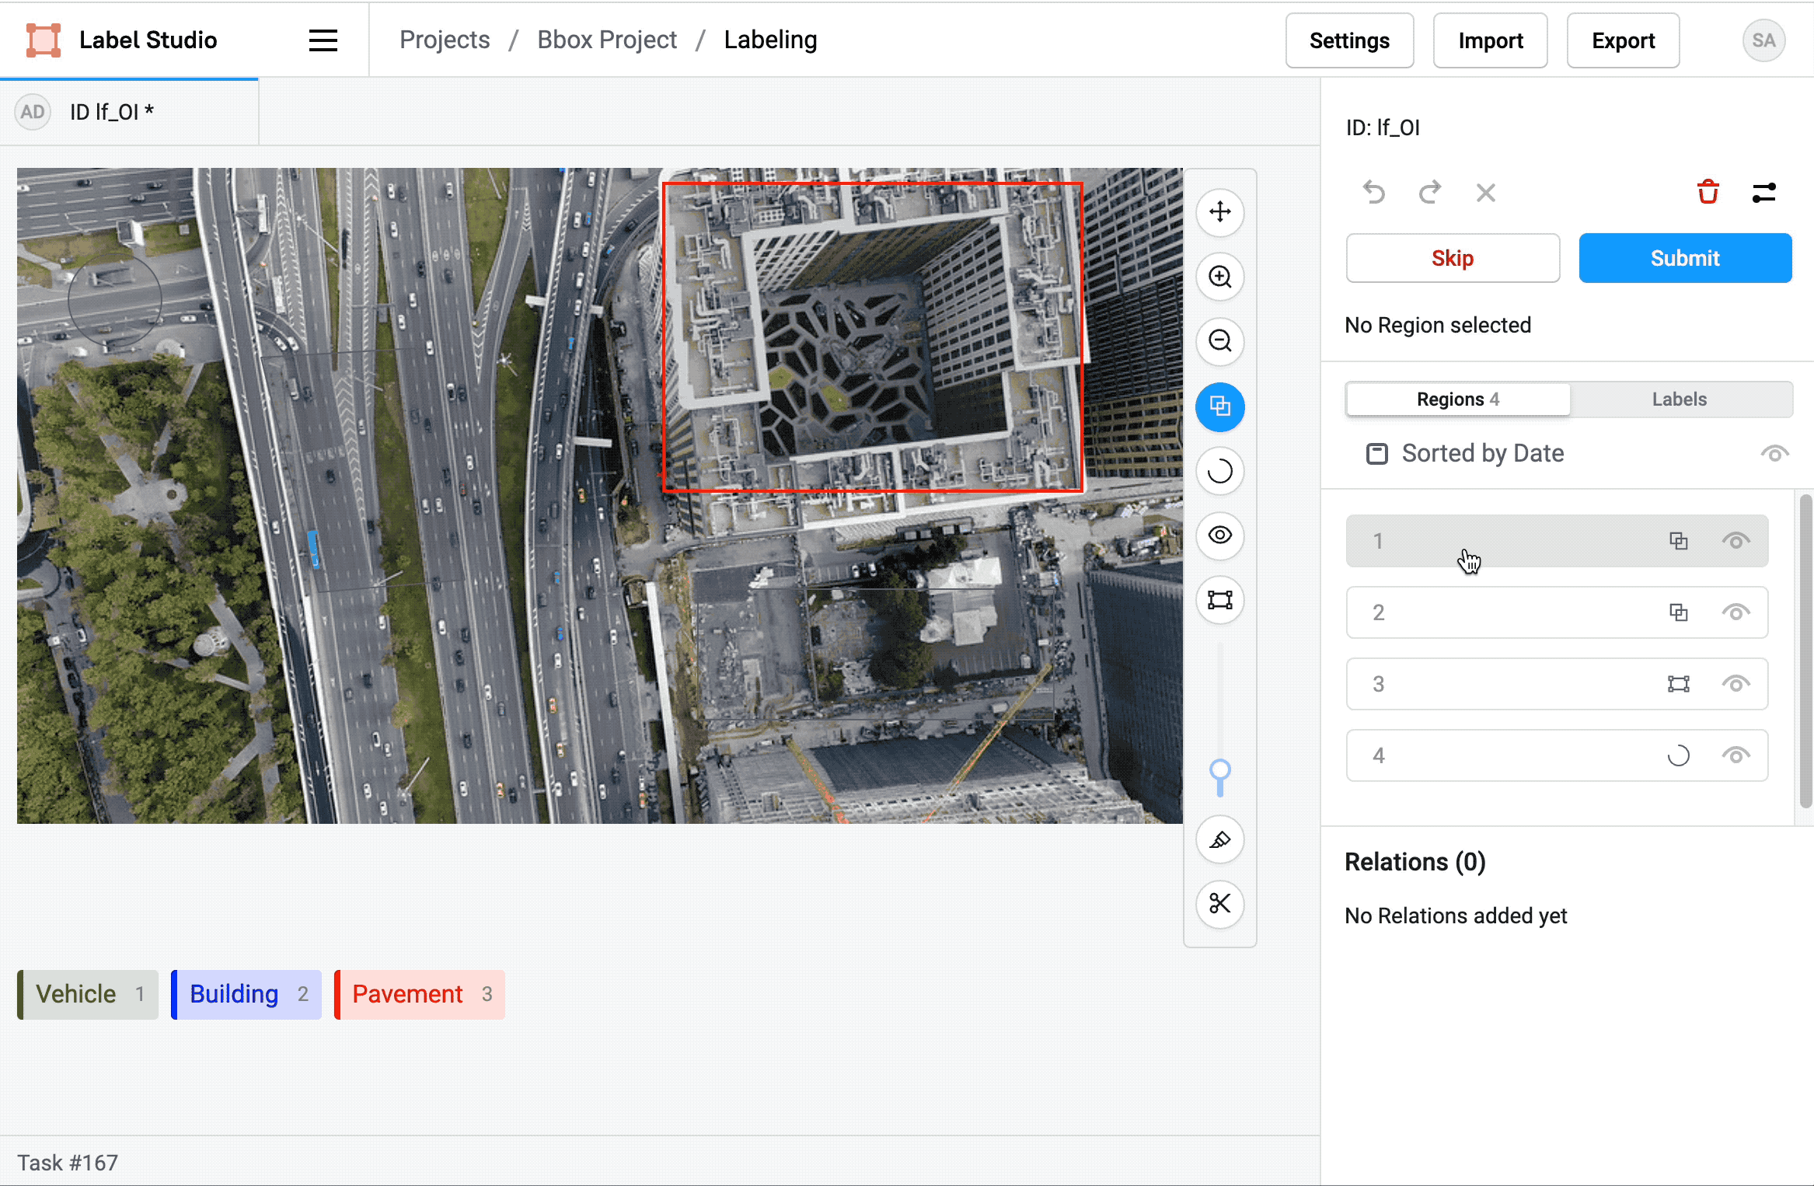The image size is (1814, 1186).
Task: Click the zoom in tool
Action: [1220, 277]
